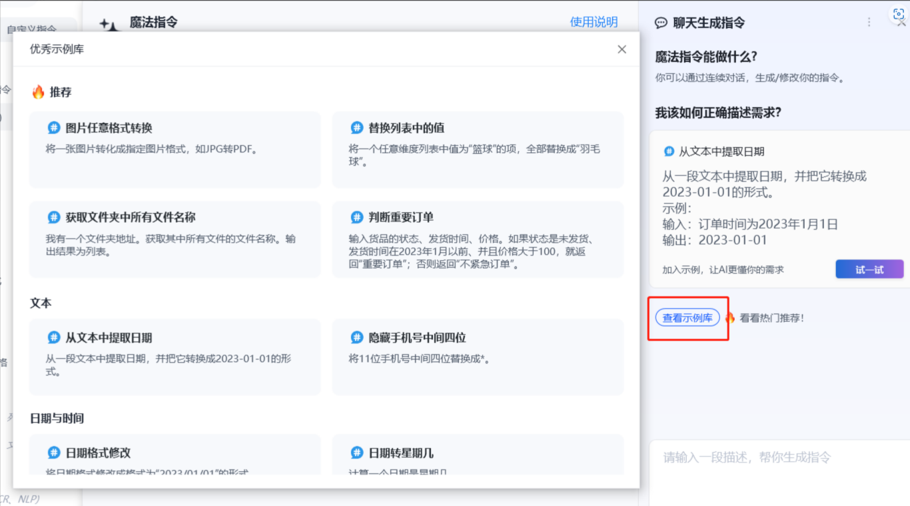Click the fire icon next to 推荐
This screenshot has height=506, width=910.
(38, 92)
